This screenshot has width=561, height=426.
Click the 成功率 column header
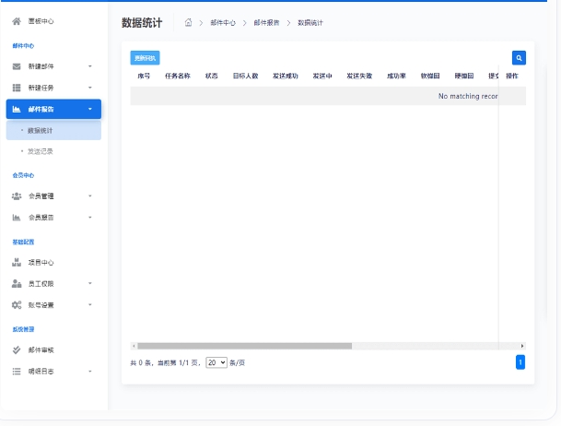tap(396, 76)
